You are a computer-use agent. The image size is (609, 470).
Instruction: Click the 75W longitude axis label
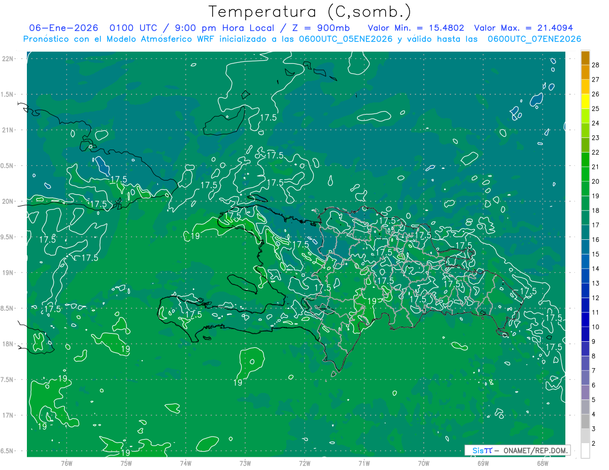(126, 463)
